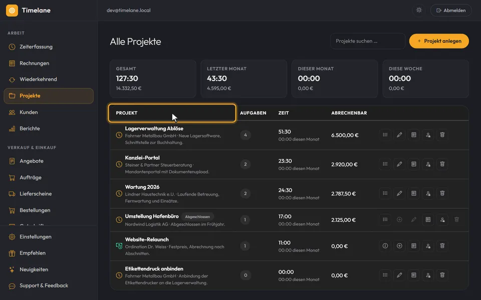Open Aufträge in the sidebar
This screenshot has height=300, width=481.
49,177
